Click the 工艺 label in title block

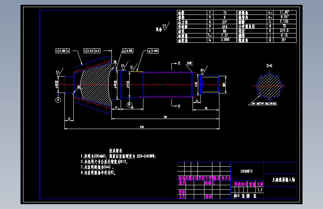pyautogui.click(x=182, y=197)
